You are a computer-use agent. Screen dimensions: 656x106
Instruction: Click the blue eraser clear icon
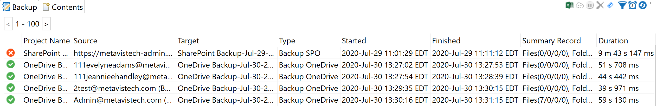(x=610, y=5)
